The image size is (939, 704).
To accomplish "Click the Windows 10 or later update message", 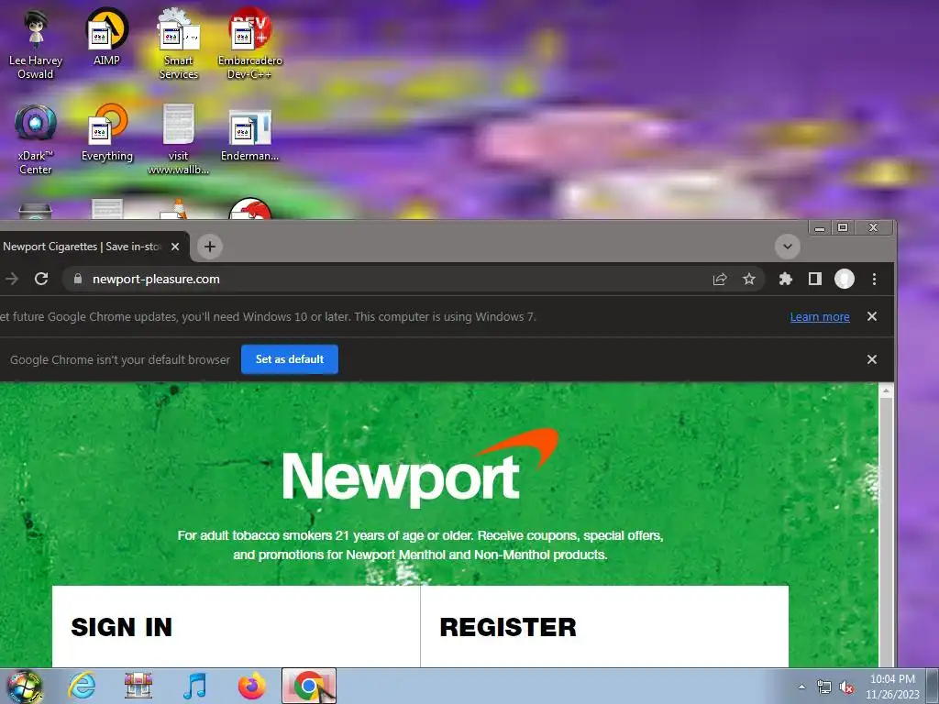I will pos(268,316).
